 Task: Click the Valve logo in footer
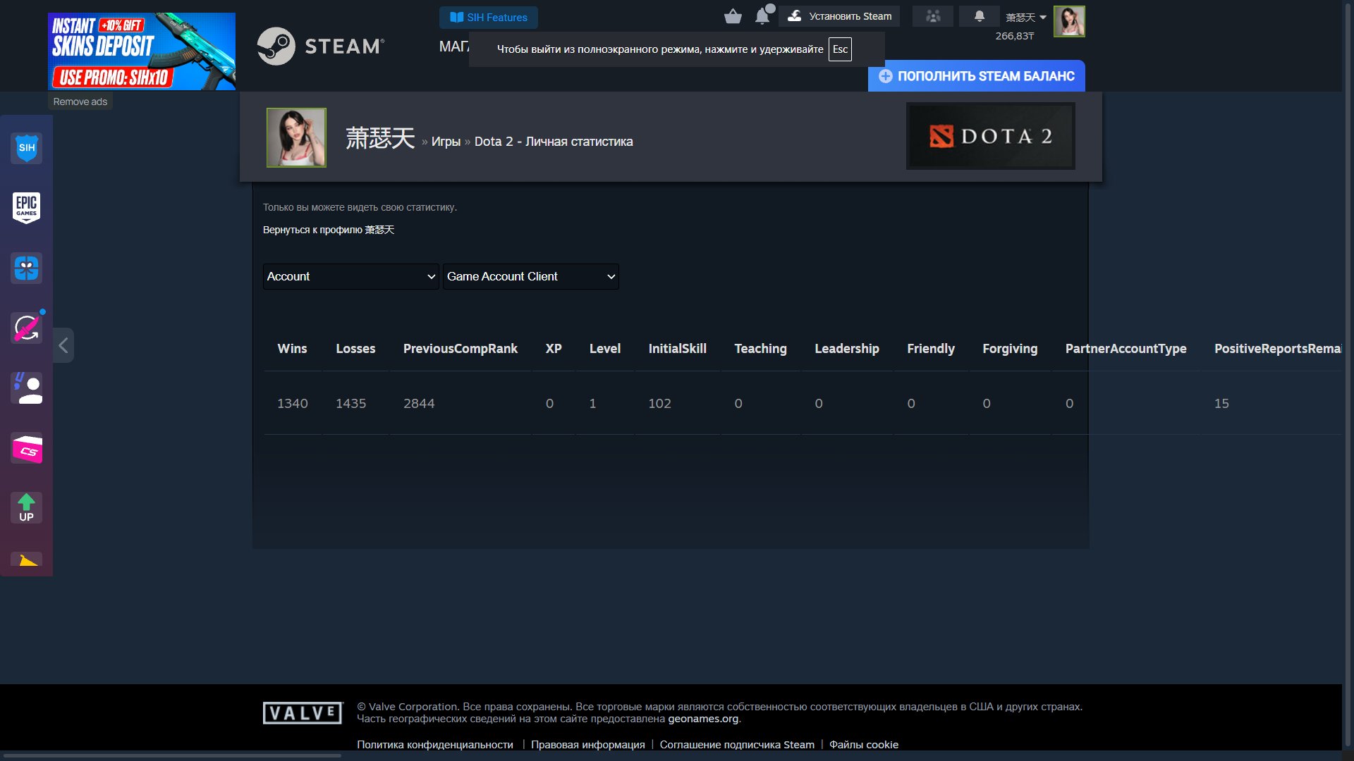click(x=303, y=713)
